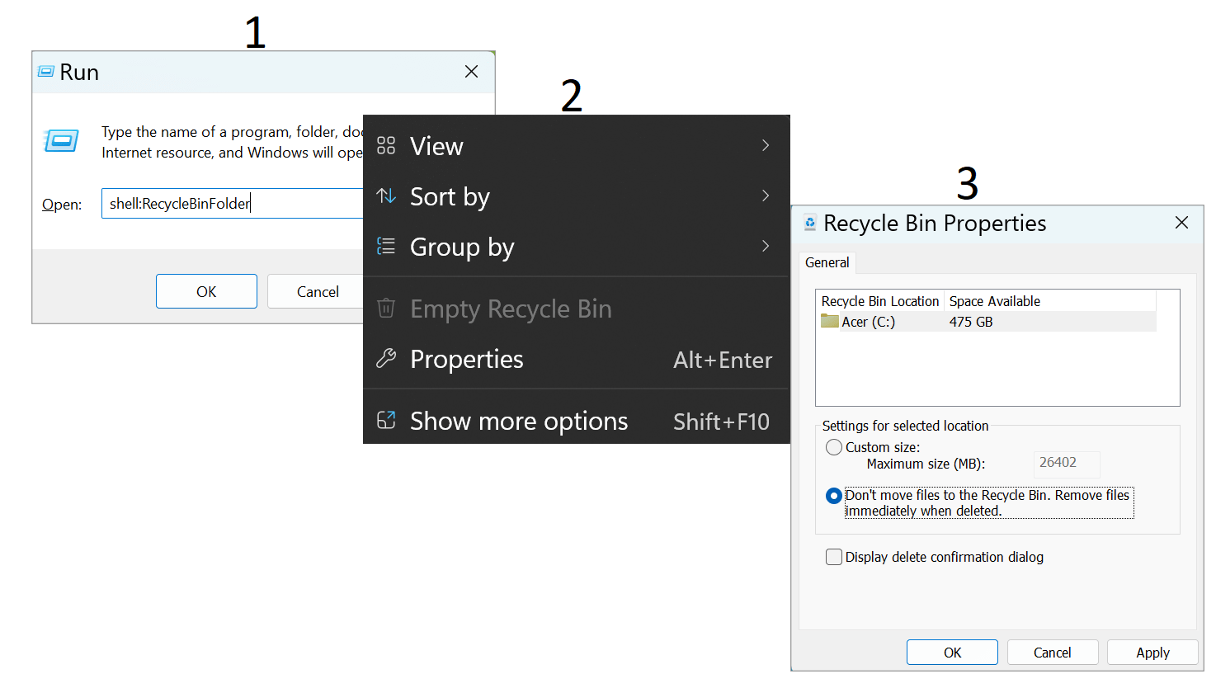Choose Properties from the context menu
Viewport: 1216px width, 674px height.
(467, 360)
